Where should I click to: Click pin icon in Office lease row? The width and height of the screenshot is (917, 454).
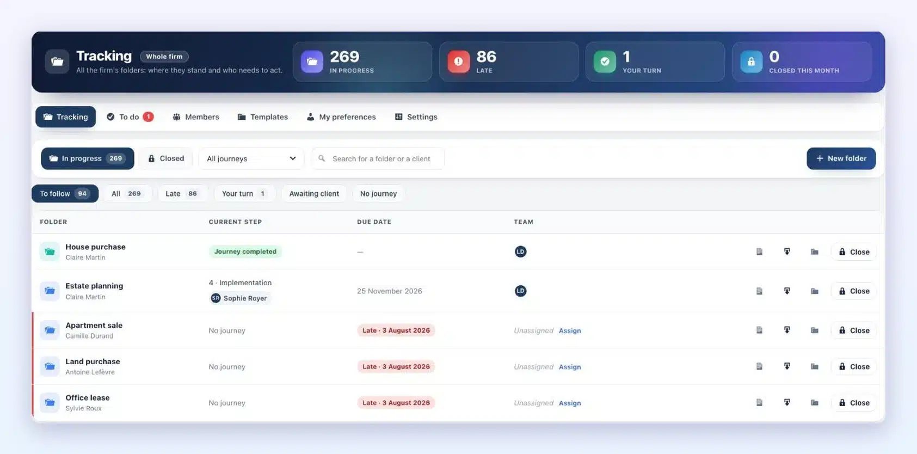pos(787,402)
